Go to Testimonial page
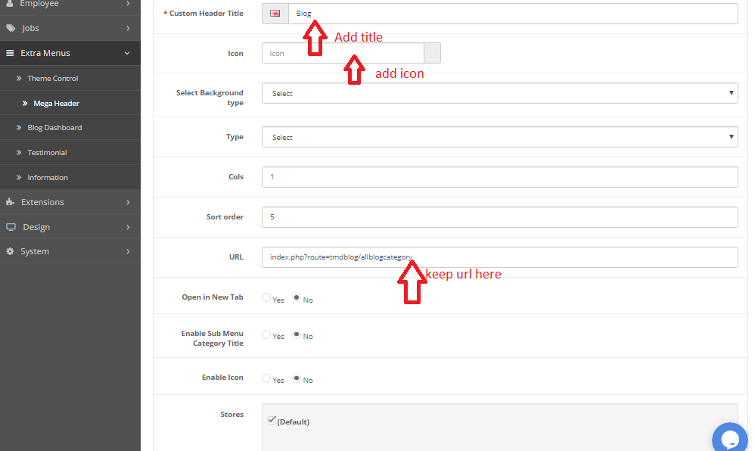Image resolution: width=755 pixels, height=451 pixels. (x=47, y=153)
